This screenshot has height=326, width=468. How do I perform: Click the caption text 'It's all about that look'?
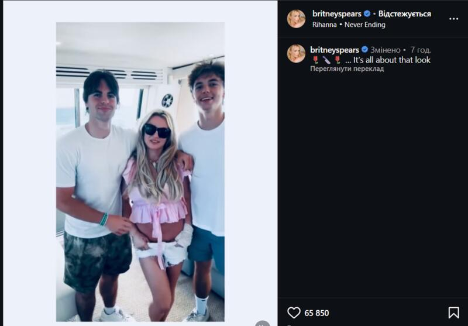click(x=391, y=60)
